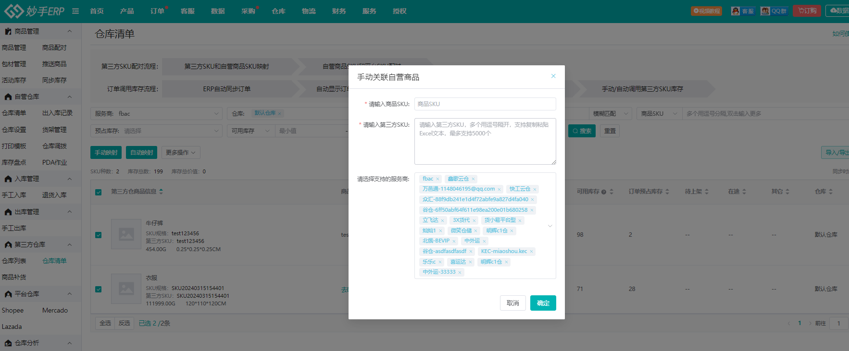Remove the fbac tag in provider list
Viewport: 849px width, 351px height.
[x=438, y=179]
